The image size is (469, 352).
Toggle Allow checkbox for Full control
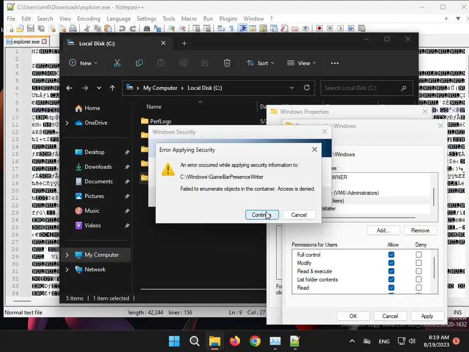(391, 255)
